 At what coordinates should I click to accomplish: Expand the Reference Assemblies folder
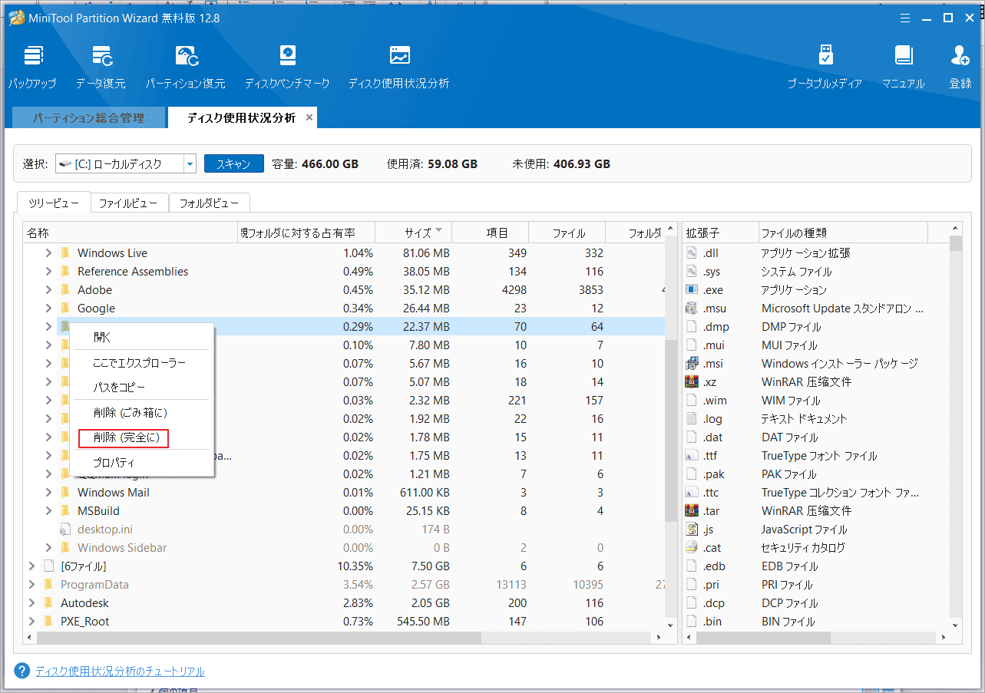point(48,272)
